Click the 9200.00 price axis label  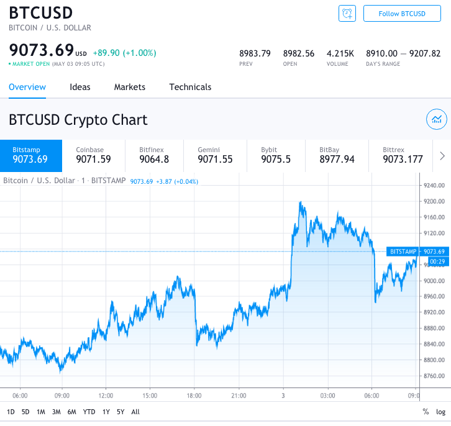[x=434, y=201]
